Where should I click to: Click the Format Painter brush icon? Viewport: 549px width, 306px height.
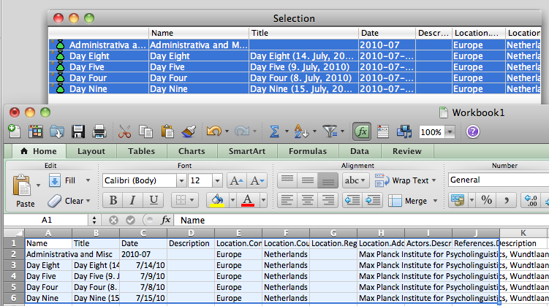[x=189, y=131]
